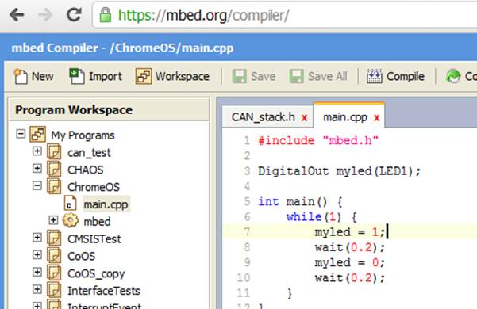Select the mbed library name
The height and width of the screenshot is (309, 477).
point(97,222)
